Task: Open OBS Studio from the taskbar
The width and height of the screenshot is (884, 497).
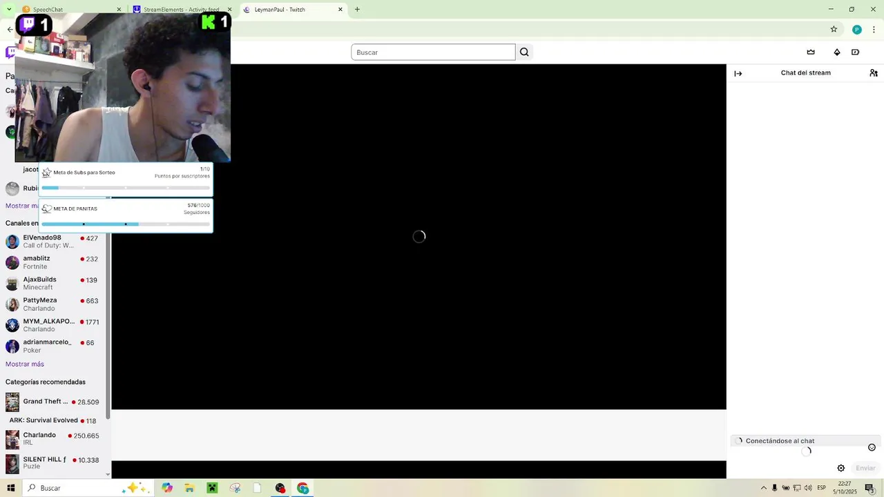Action: point(280,488)
